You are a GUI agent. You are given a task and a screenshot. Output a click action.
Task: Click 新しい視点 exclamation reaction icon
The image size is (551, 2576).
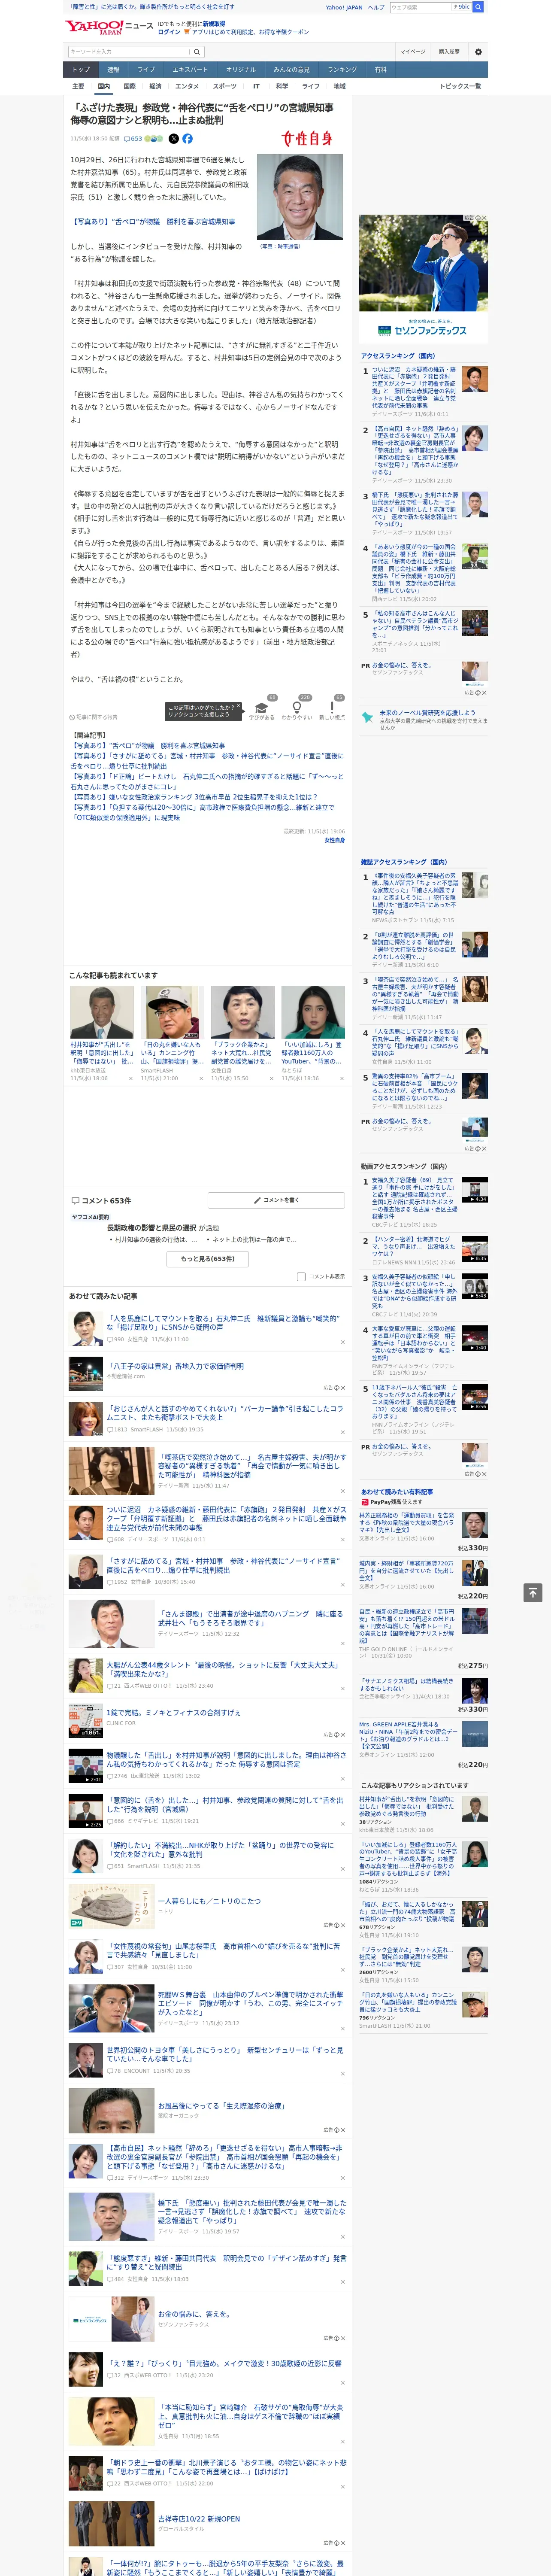332,708
